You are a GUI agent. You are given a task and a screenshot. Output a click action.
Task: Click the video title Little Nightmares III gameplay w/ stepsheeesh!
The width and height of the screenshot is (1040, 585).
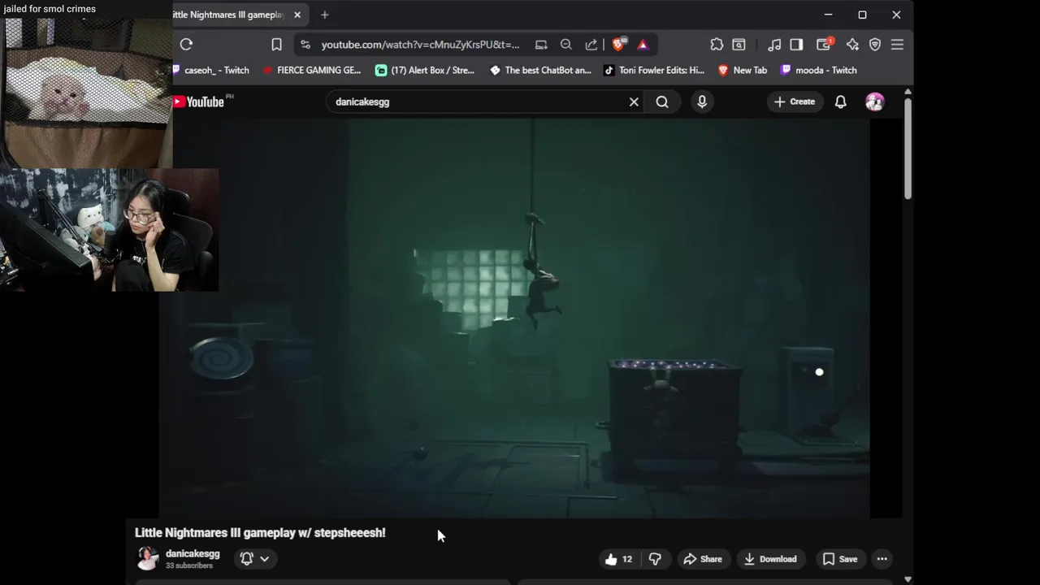[x=260, y=533]
